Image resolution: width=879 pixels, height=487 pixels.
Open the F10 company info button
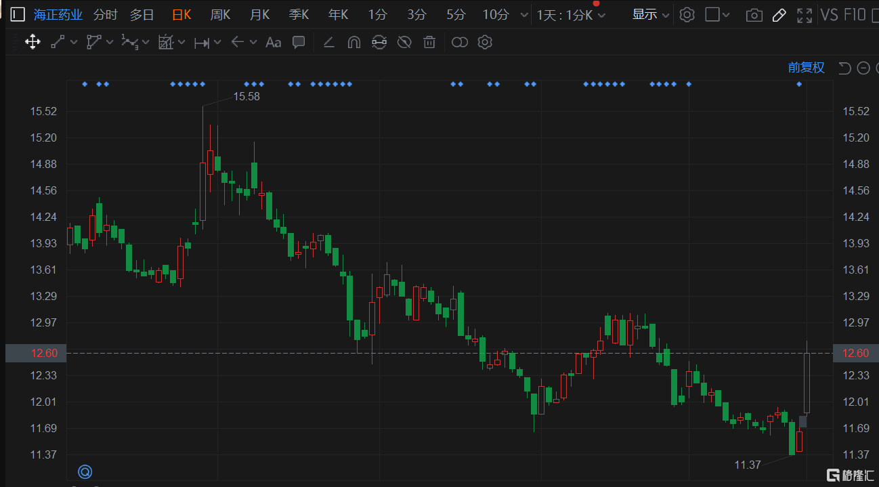pos(855,15)
